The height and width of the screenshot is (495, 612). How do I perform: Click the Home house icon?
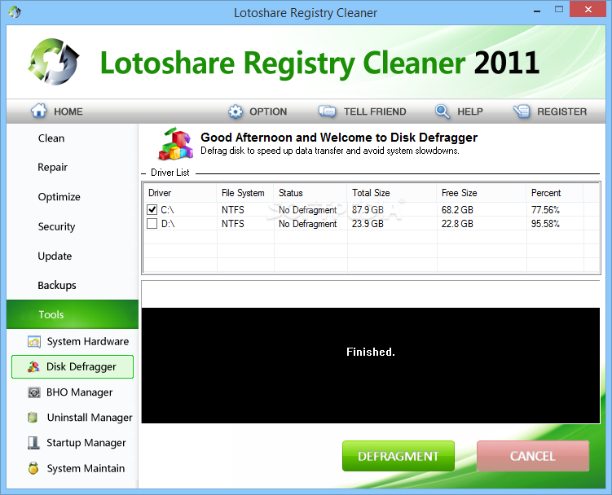tap(39, 111)
